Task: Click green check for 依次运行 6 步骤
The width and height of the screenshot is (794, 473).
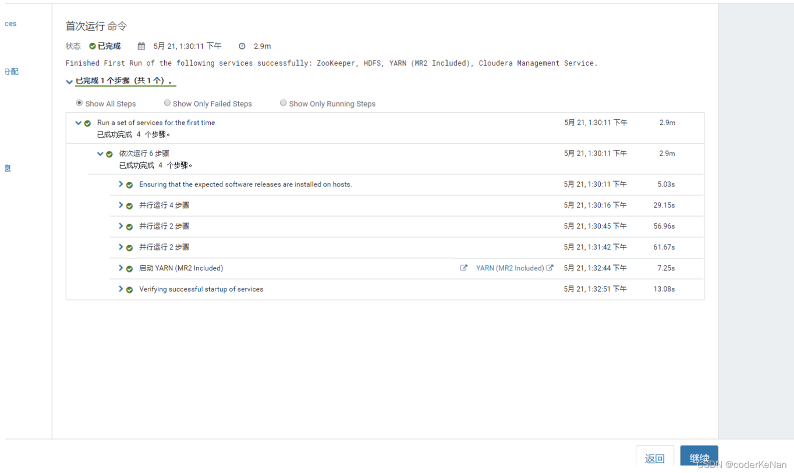Action: 109,154
